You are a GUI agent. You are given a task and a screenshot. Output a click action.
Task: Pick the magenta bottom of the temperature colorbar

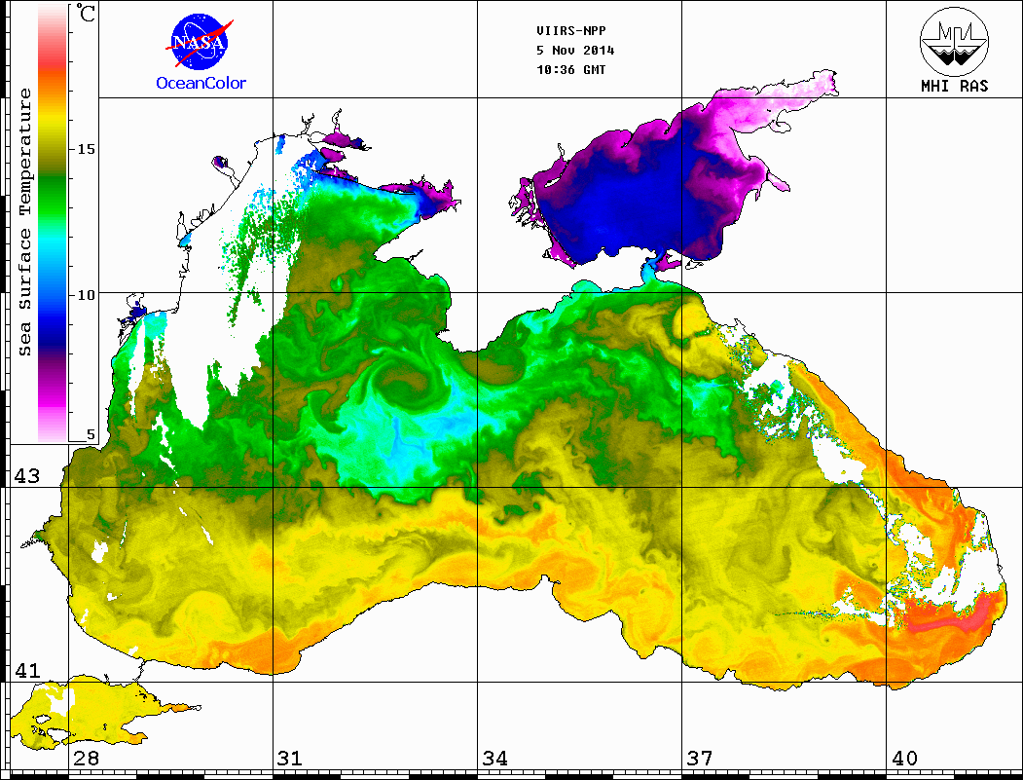pos(53,398)
